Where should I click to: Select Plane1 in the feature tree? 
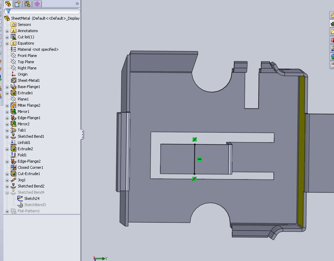(x=23, y=99)
